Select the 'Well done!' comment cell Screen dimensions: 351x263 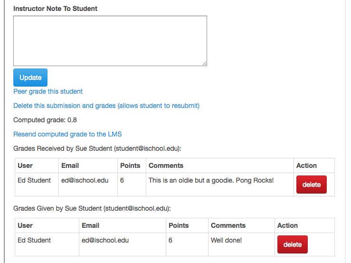pos(226,240)
